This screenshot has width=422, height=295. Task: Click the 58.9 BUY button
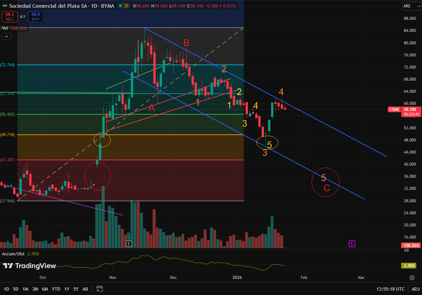(x=36, y=17)
